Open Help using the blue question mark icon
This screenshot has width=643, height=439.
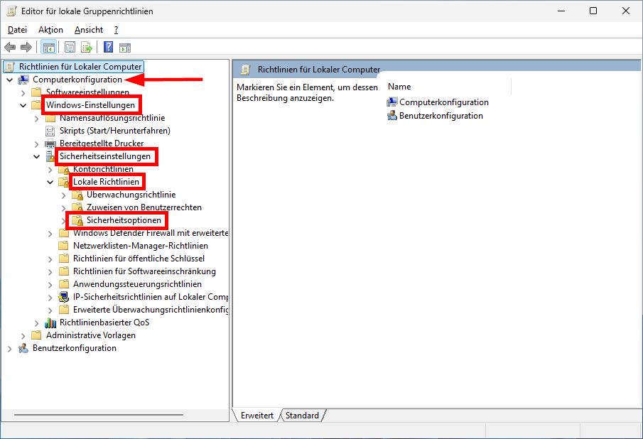pyautogui.click(x=107, y=47)
